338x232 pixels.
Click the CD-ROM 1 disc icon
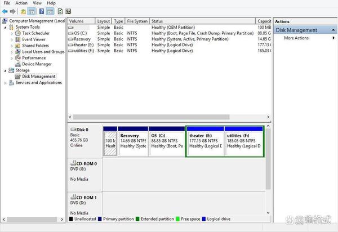pyautogui.click(x=73, y=197)
